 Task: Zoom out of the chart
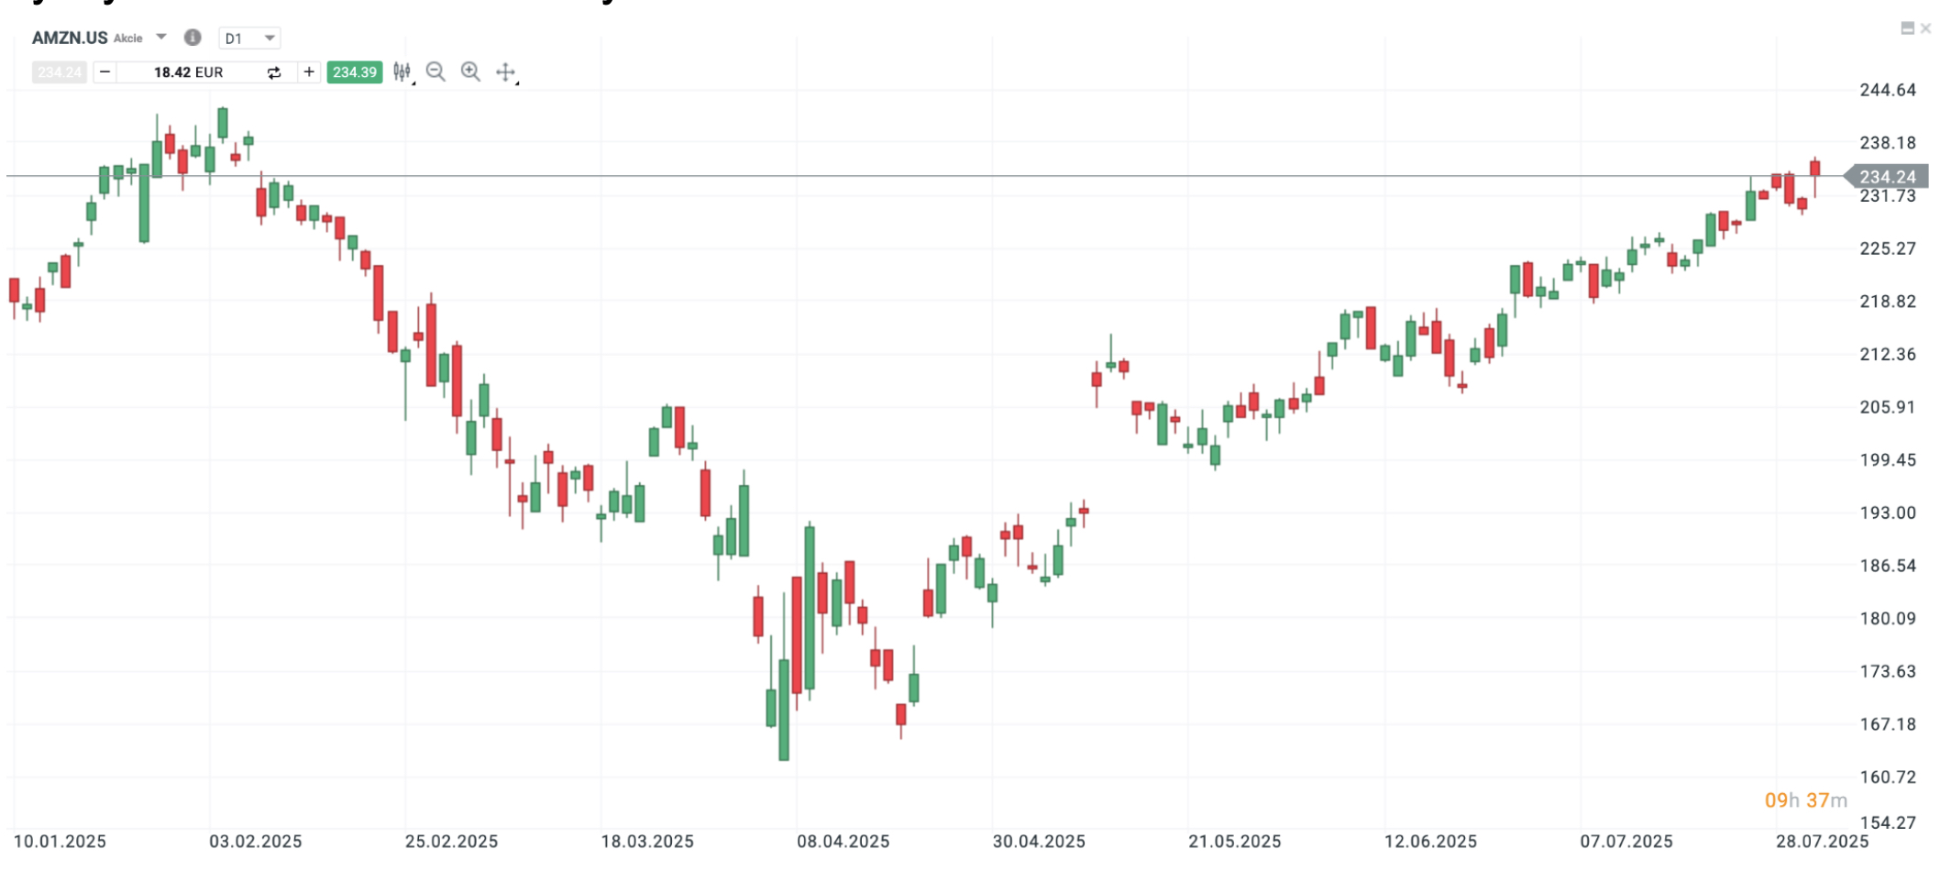pyautogui.click(x=435, y=72)
